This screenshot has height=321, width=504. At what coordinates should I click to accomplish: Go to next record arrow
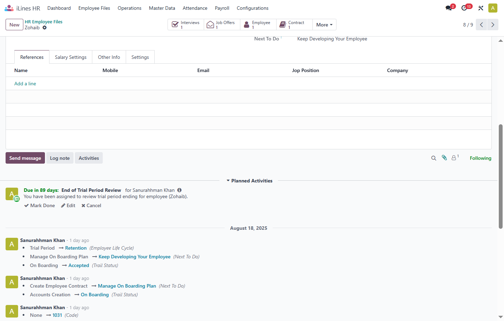tap(493, 25)
